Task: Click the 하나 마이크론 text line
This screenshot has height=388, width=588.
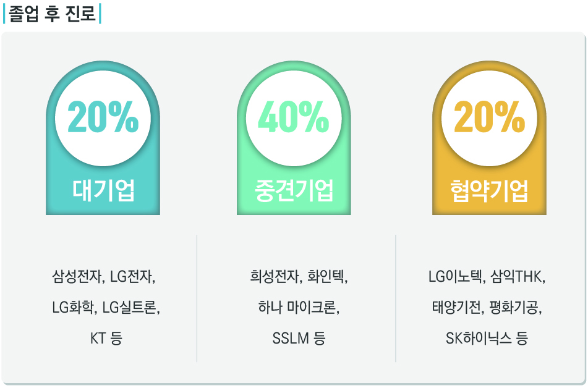Action: [299, 308]
